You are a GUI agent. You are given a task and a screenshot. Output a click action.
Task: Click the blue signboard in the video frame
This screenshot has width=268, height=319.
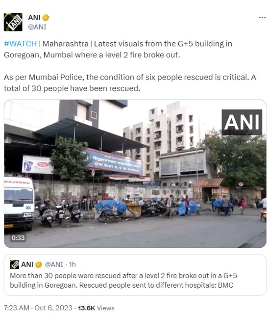click(x=114, y=162)
